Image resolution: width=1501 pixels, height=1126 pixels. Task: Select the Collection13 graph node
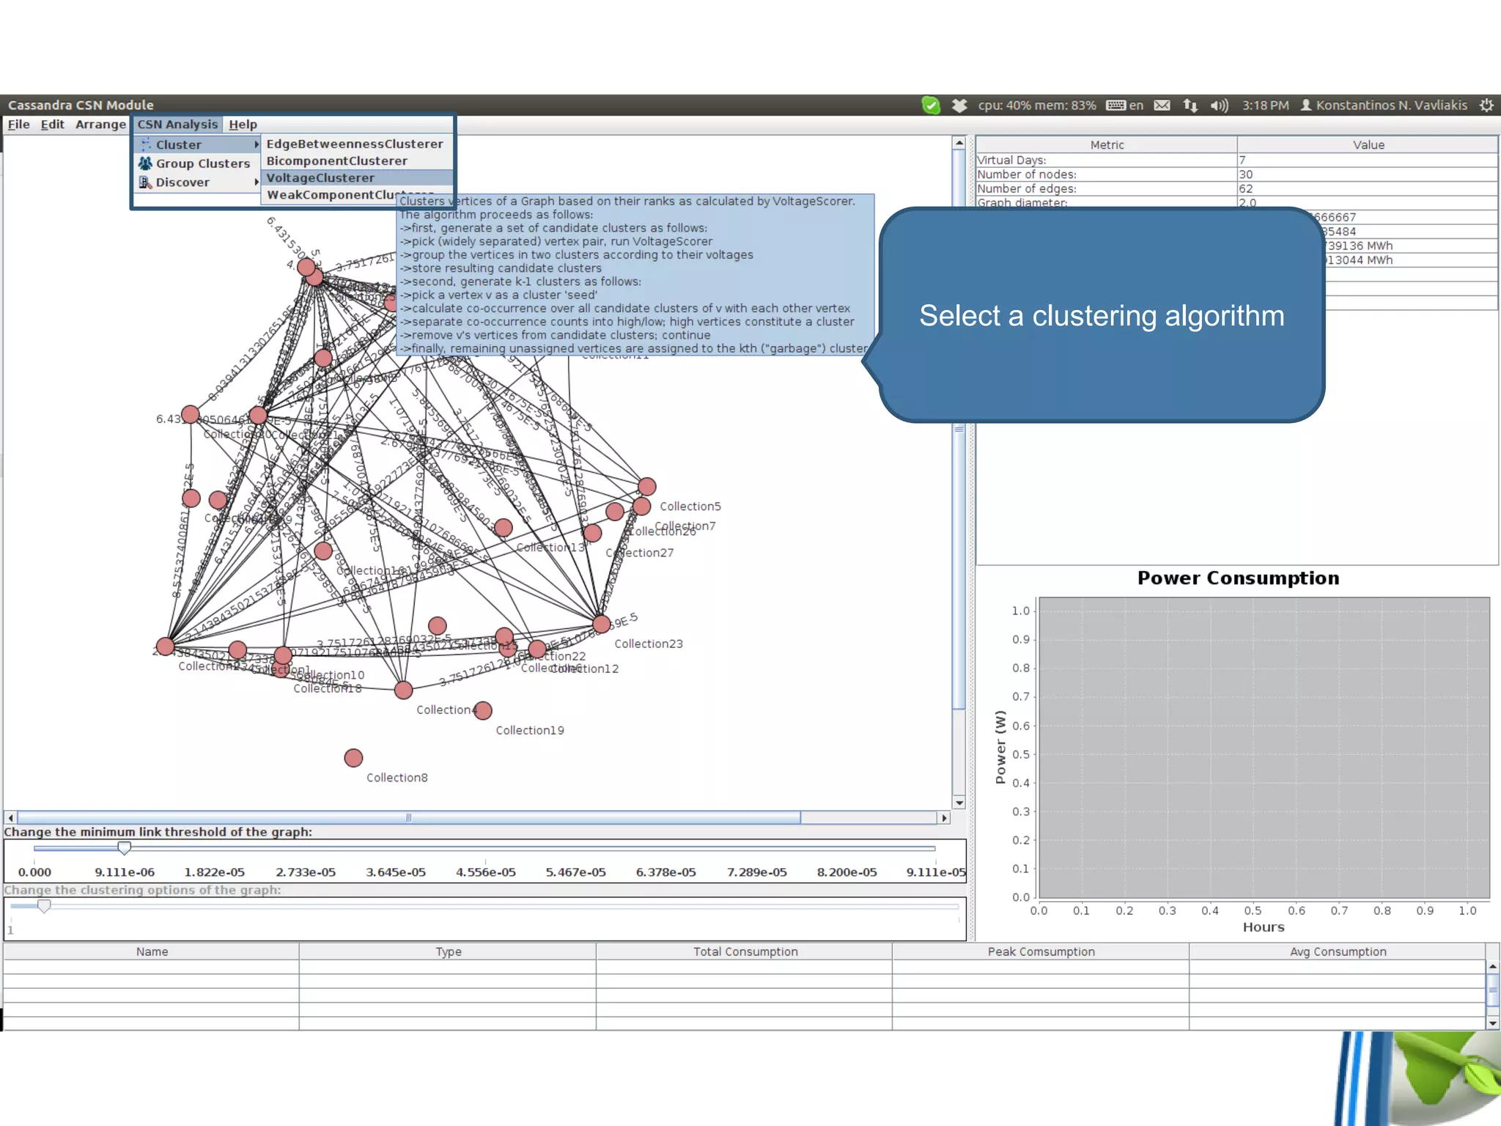coord(504,528)
